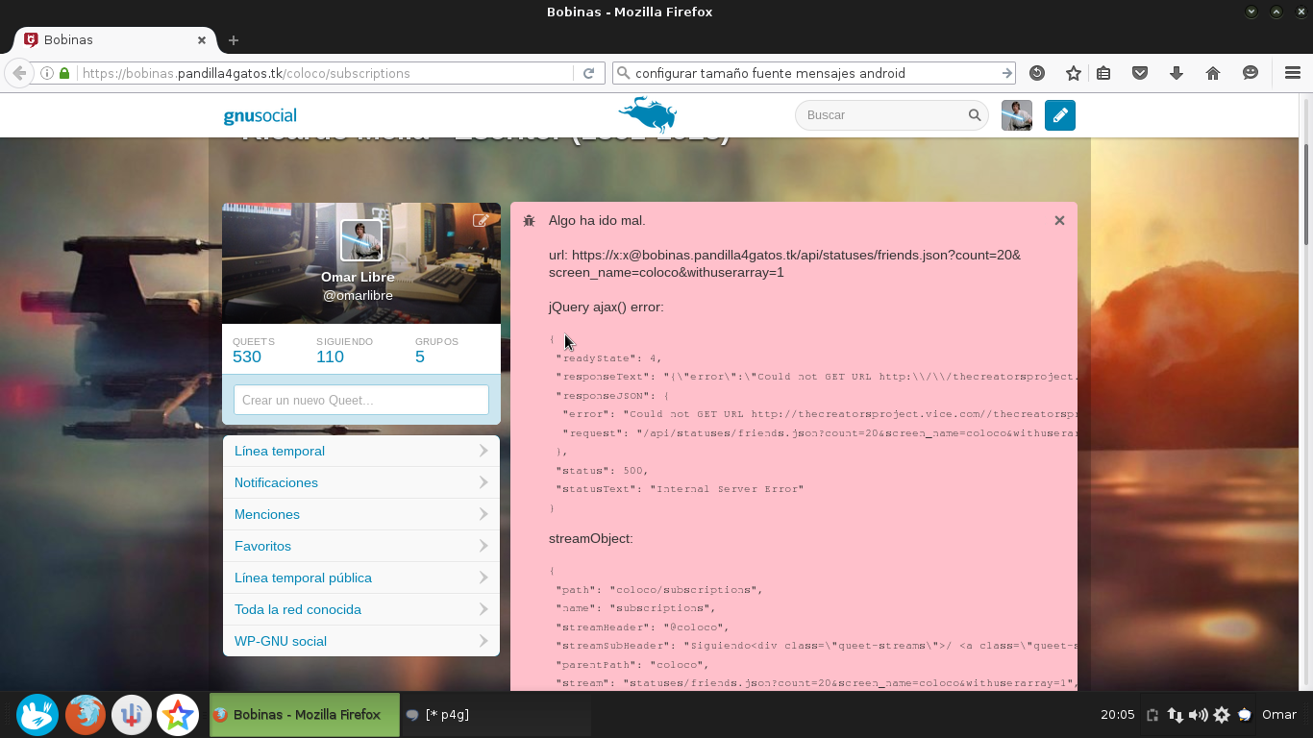Open the colorful star launcher in taskbar
The image size is (1313, 738).
coord(178,715)
